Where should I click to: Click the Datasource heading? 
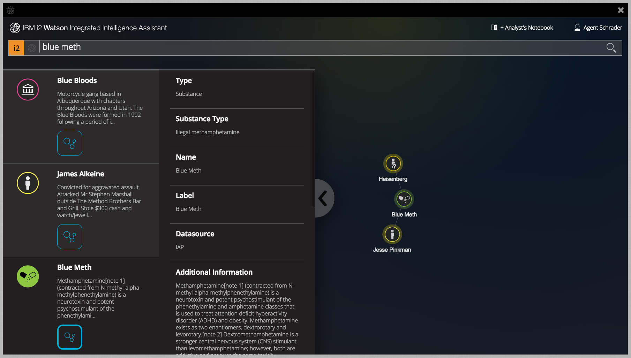[x=195, y=234]
